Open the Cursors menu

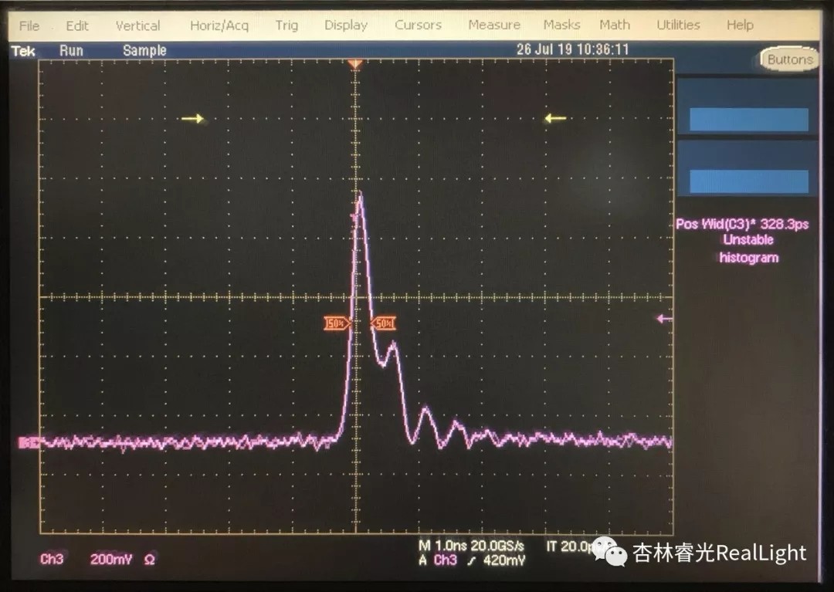(x=418, y=25)
